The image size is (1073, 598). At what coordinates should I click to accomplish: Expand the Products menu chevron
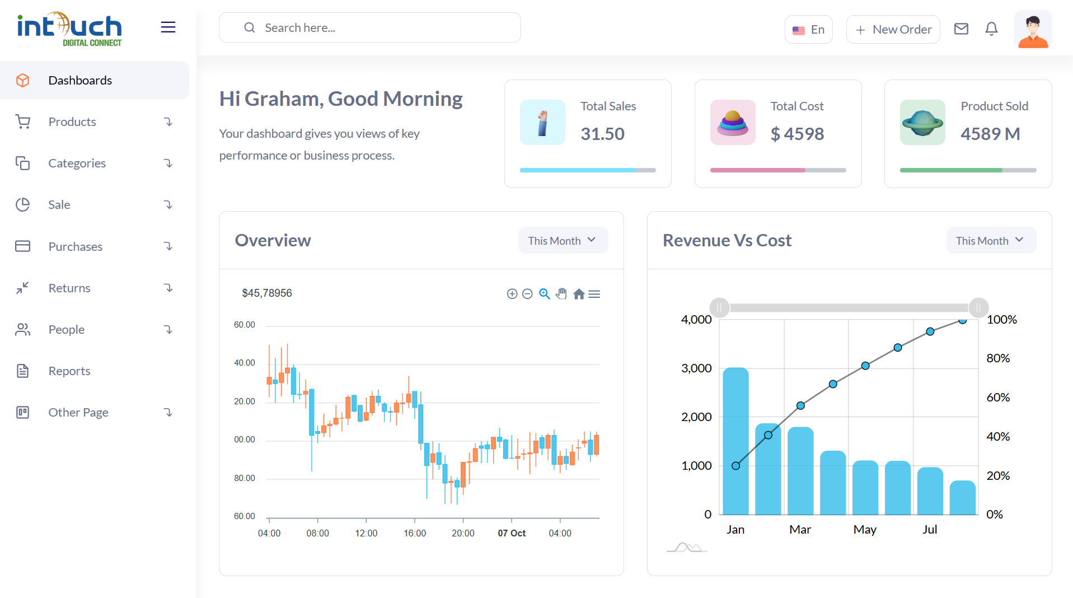[x=168, y=122]
